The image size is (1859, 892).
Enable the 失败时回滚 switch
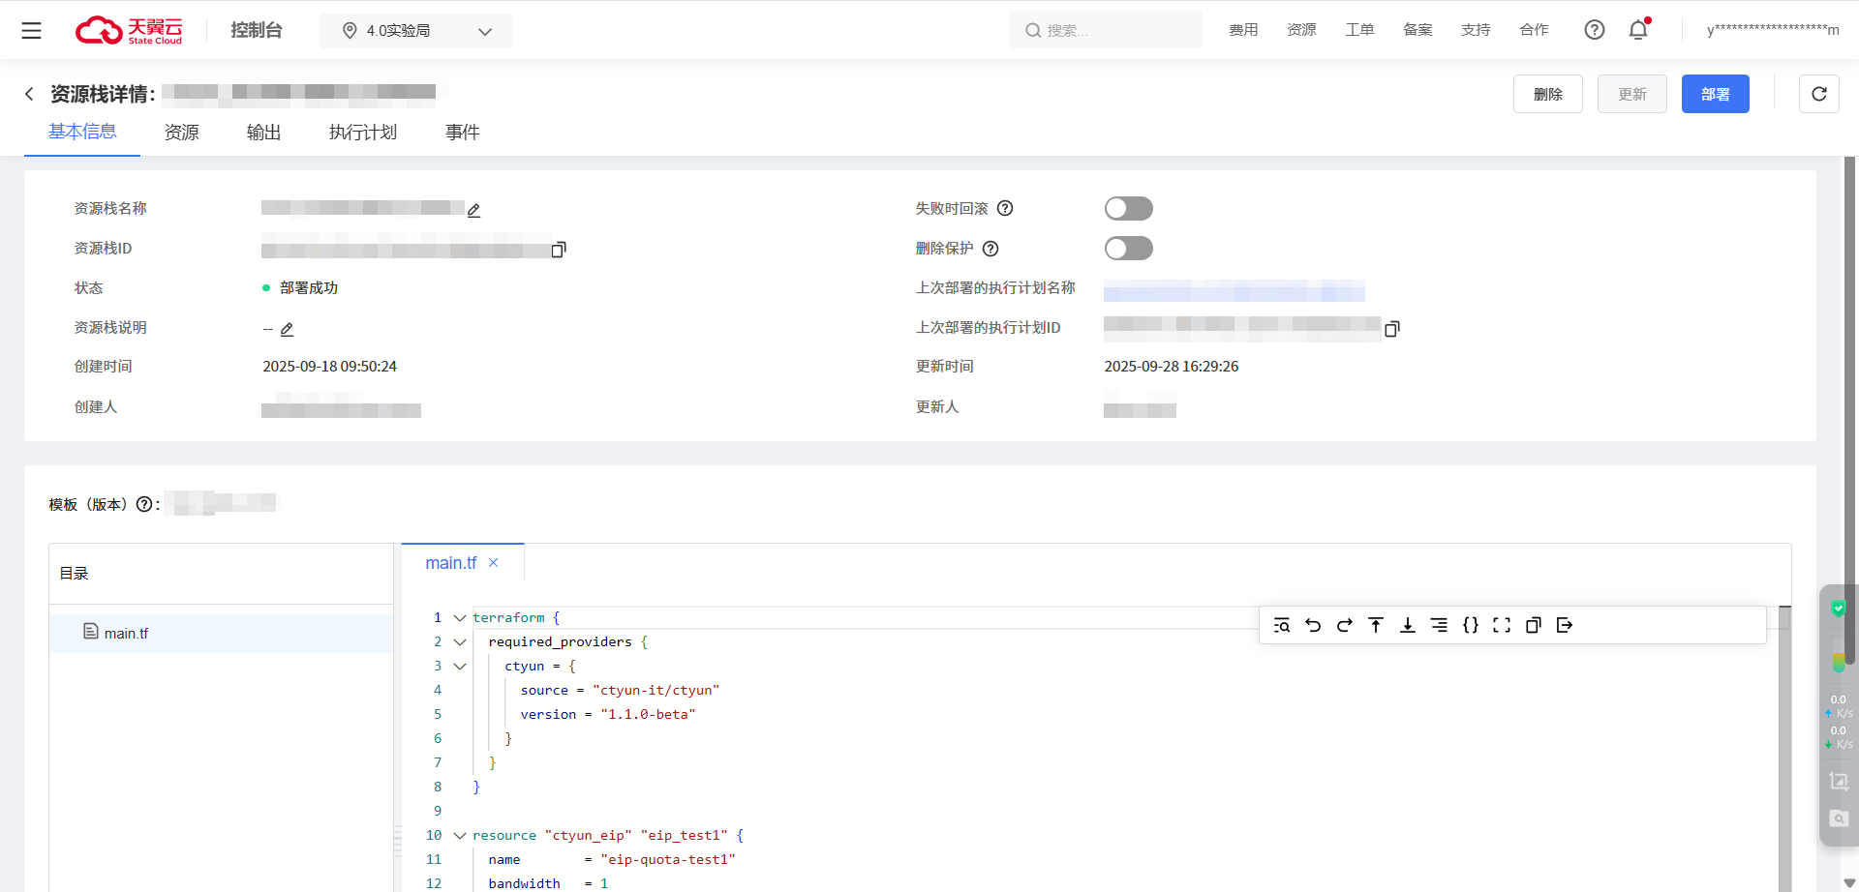(1128, 209)
